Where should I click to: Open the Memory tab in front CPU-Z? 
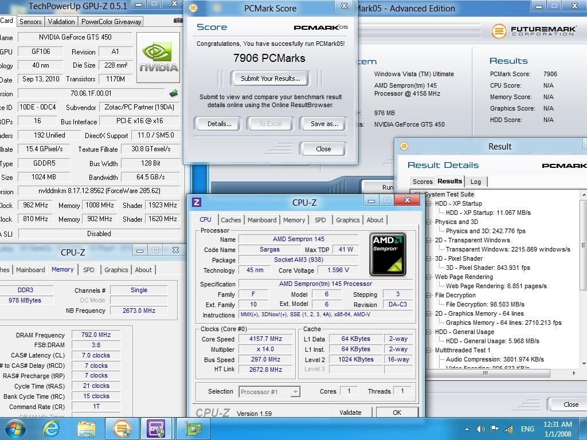294,220
